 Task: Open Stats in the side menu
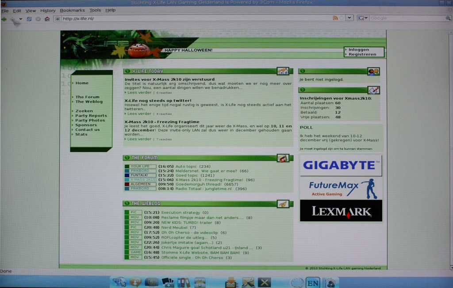point(81,134)
